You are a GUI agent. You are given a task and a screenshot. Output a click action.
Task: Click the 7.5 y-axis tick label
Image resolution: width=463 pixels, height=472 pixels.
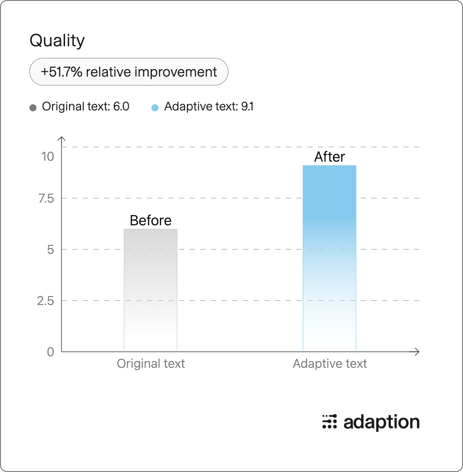46,199
